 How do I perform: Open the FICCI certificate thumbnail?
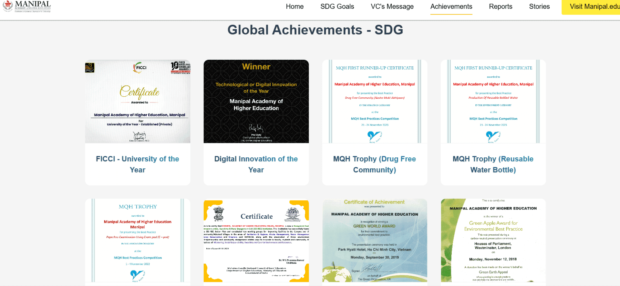click(138, 101)
